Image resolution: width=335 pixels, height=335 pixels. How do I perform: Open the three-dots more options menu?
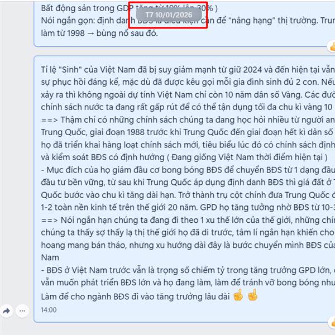(22, 311)
